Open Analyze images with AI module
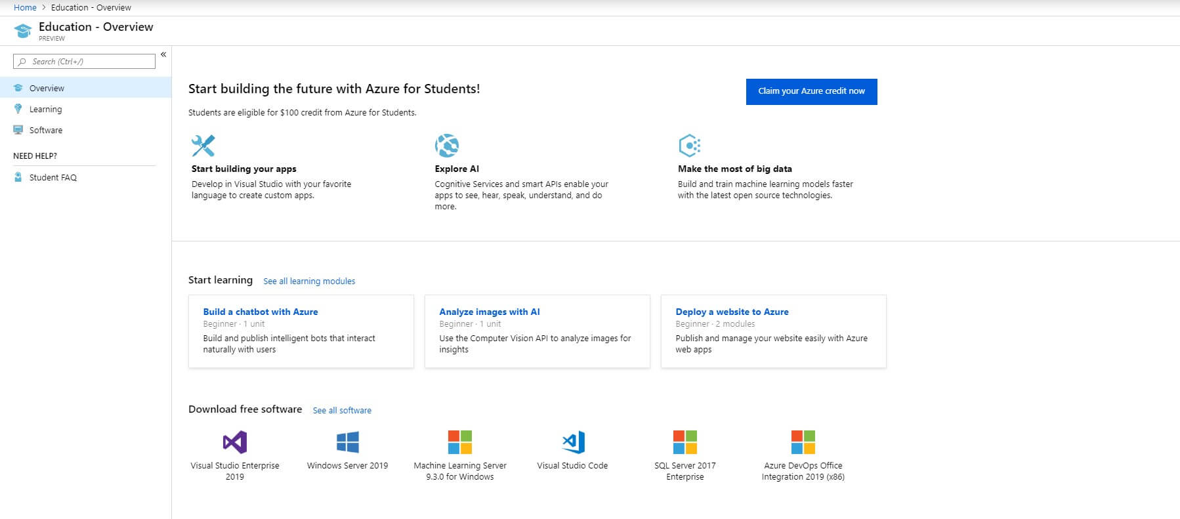The height and width of the screenshot is (519, 1180). [490, 312]
